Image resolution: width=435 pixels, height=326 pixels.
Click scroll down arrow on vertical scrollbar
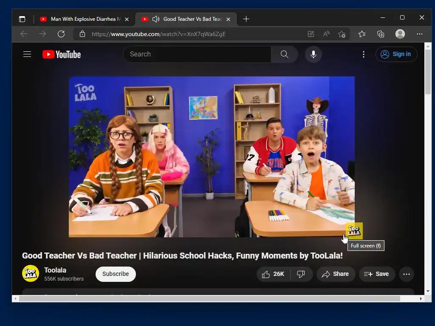(428, 291)
